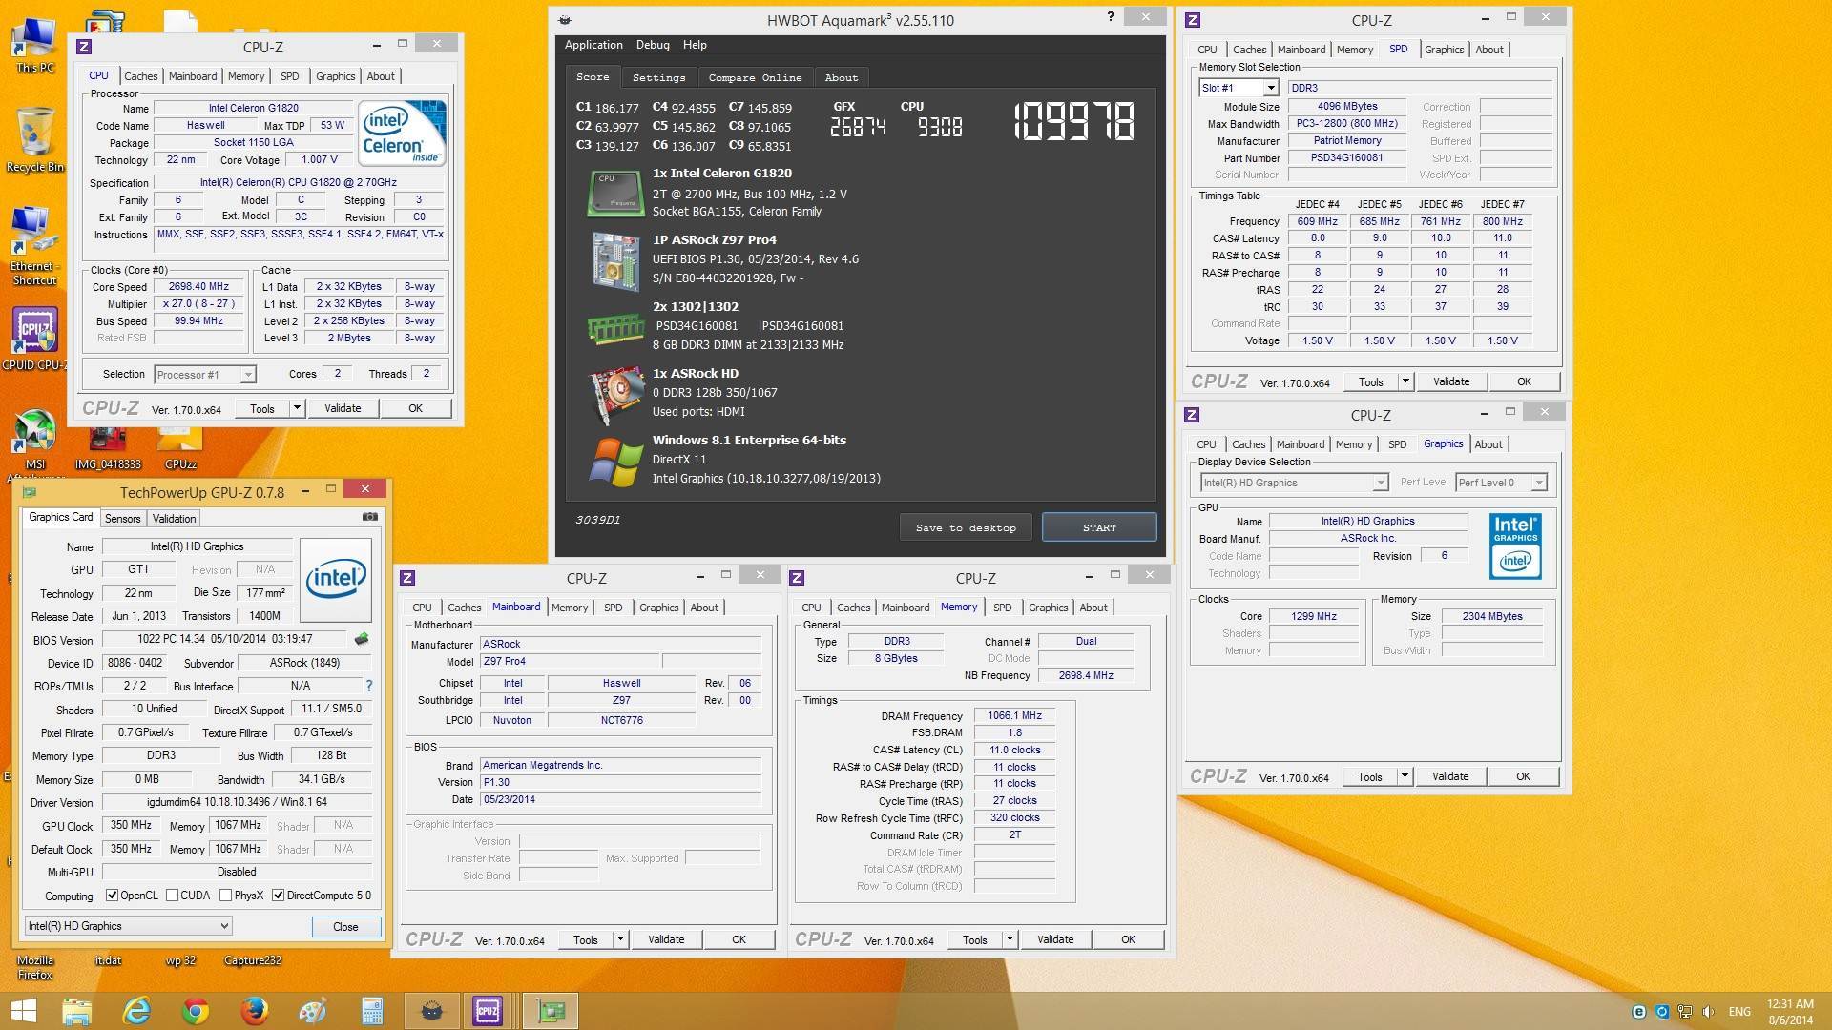Click Close button in GPU-Z

[345, 927]
